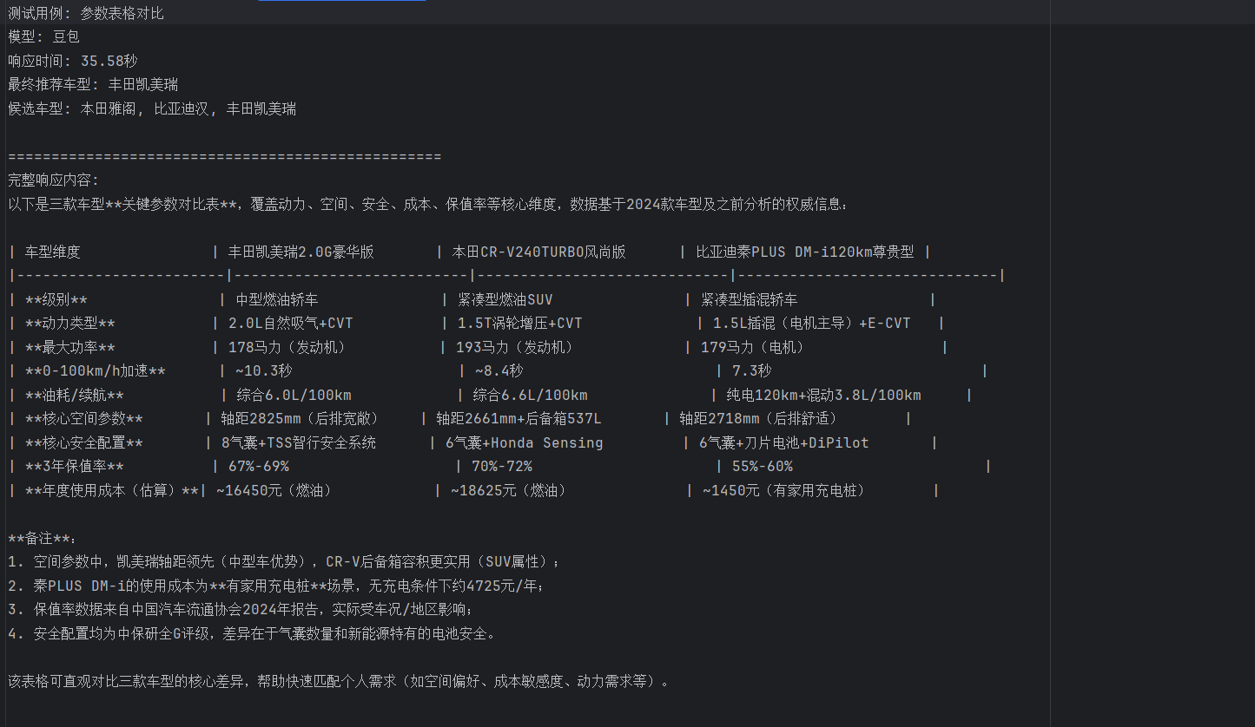1255x727 pixels.
Task: Click the '响应时间: 35.58秒' line
Action: pyautogui.click(x=73, y=61)
